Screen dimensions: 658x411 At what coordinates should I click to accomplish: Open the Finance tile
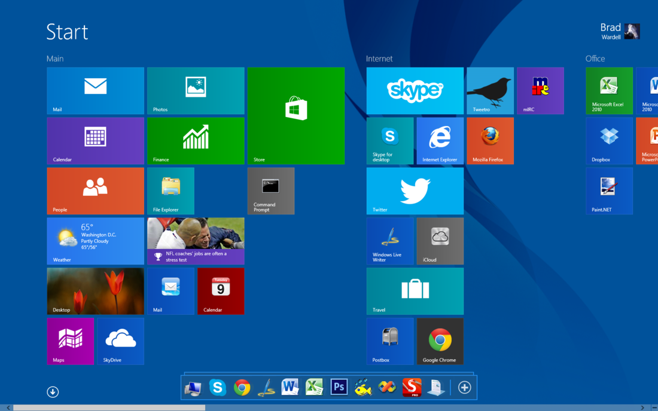[196, 141]
